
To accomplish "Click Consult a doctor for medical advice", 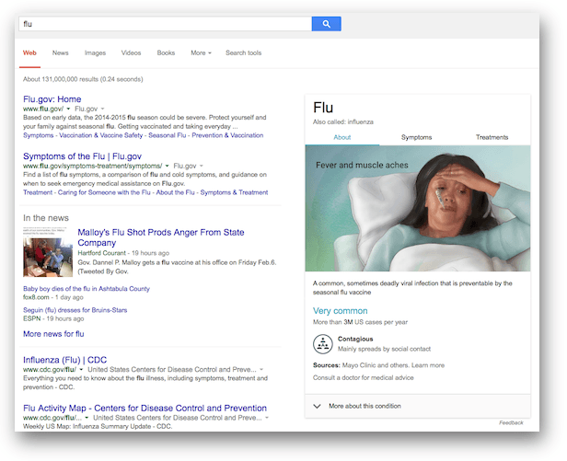I will [x=364, y=377].
